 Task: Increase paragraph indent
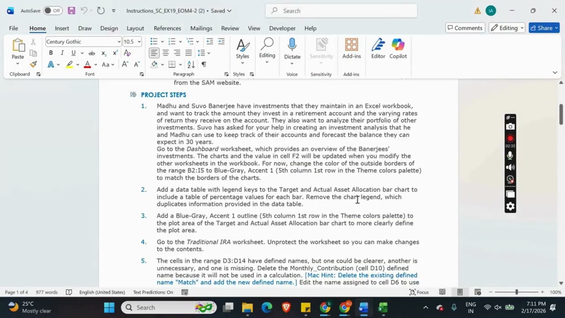221,42
